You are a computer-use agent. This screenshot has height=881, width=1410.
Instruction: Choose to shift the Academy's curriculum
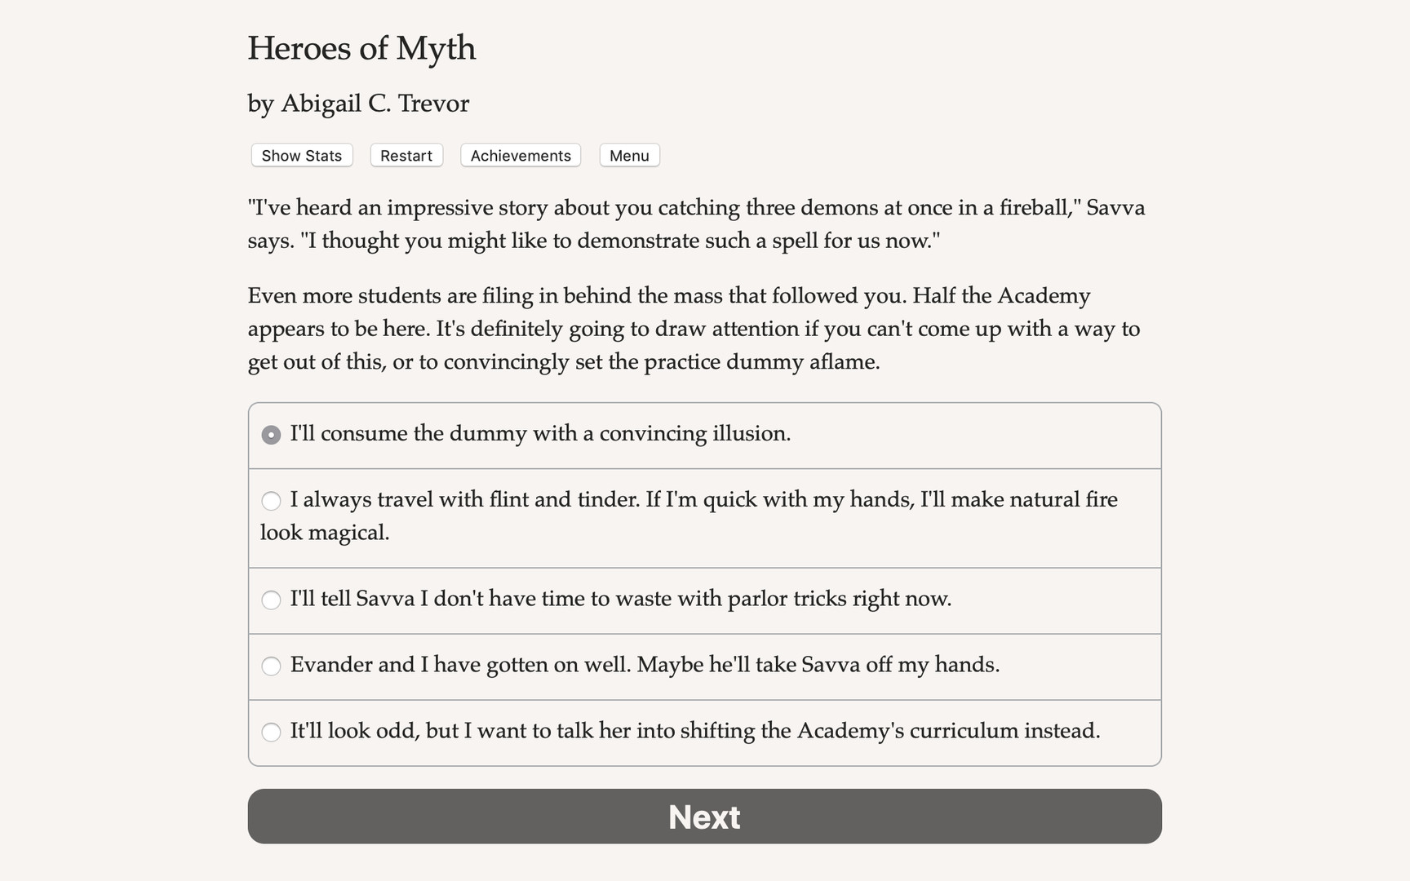(x=694, y=732)
